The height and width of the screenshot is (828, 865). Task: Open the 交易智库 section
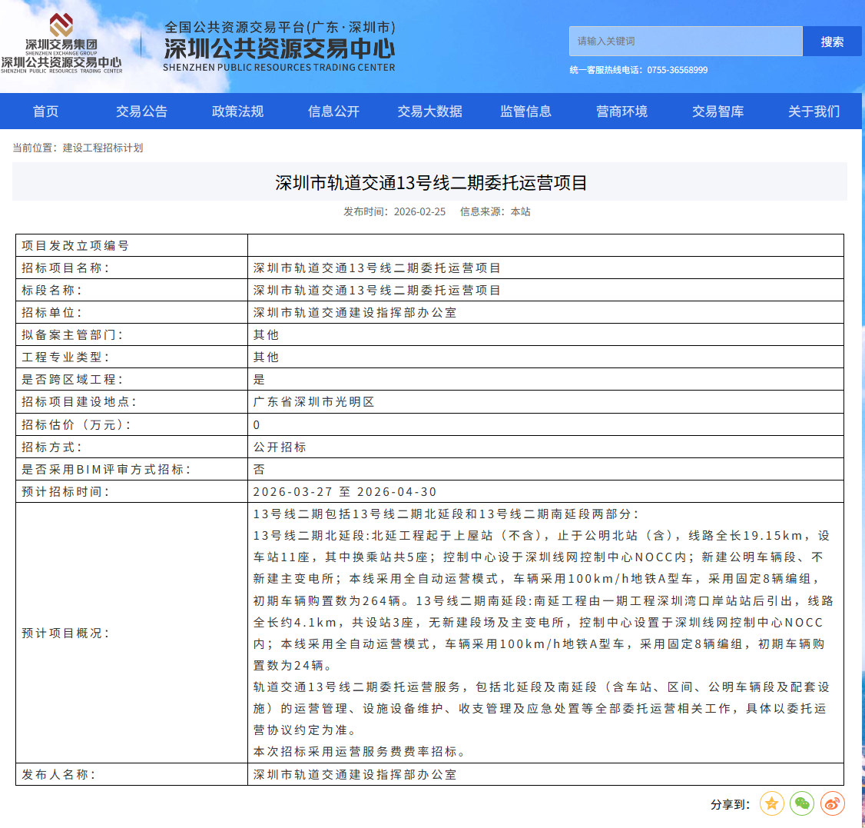tap(716, 111)
